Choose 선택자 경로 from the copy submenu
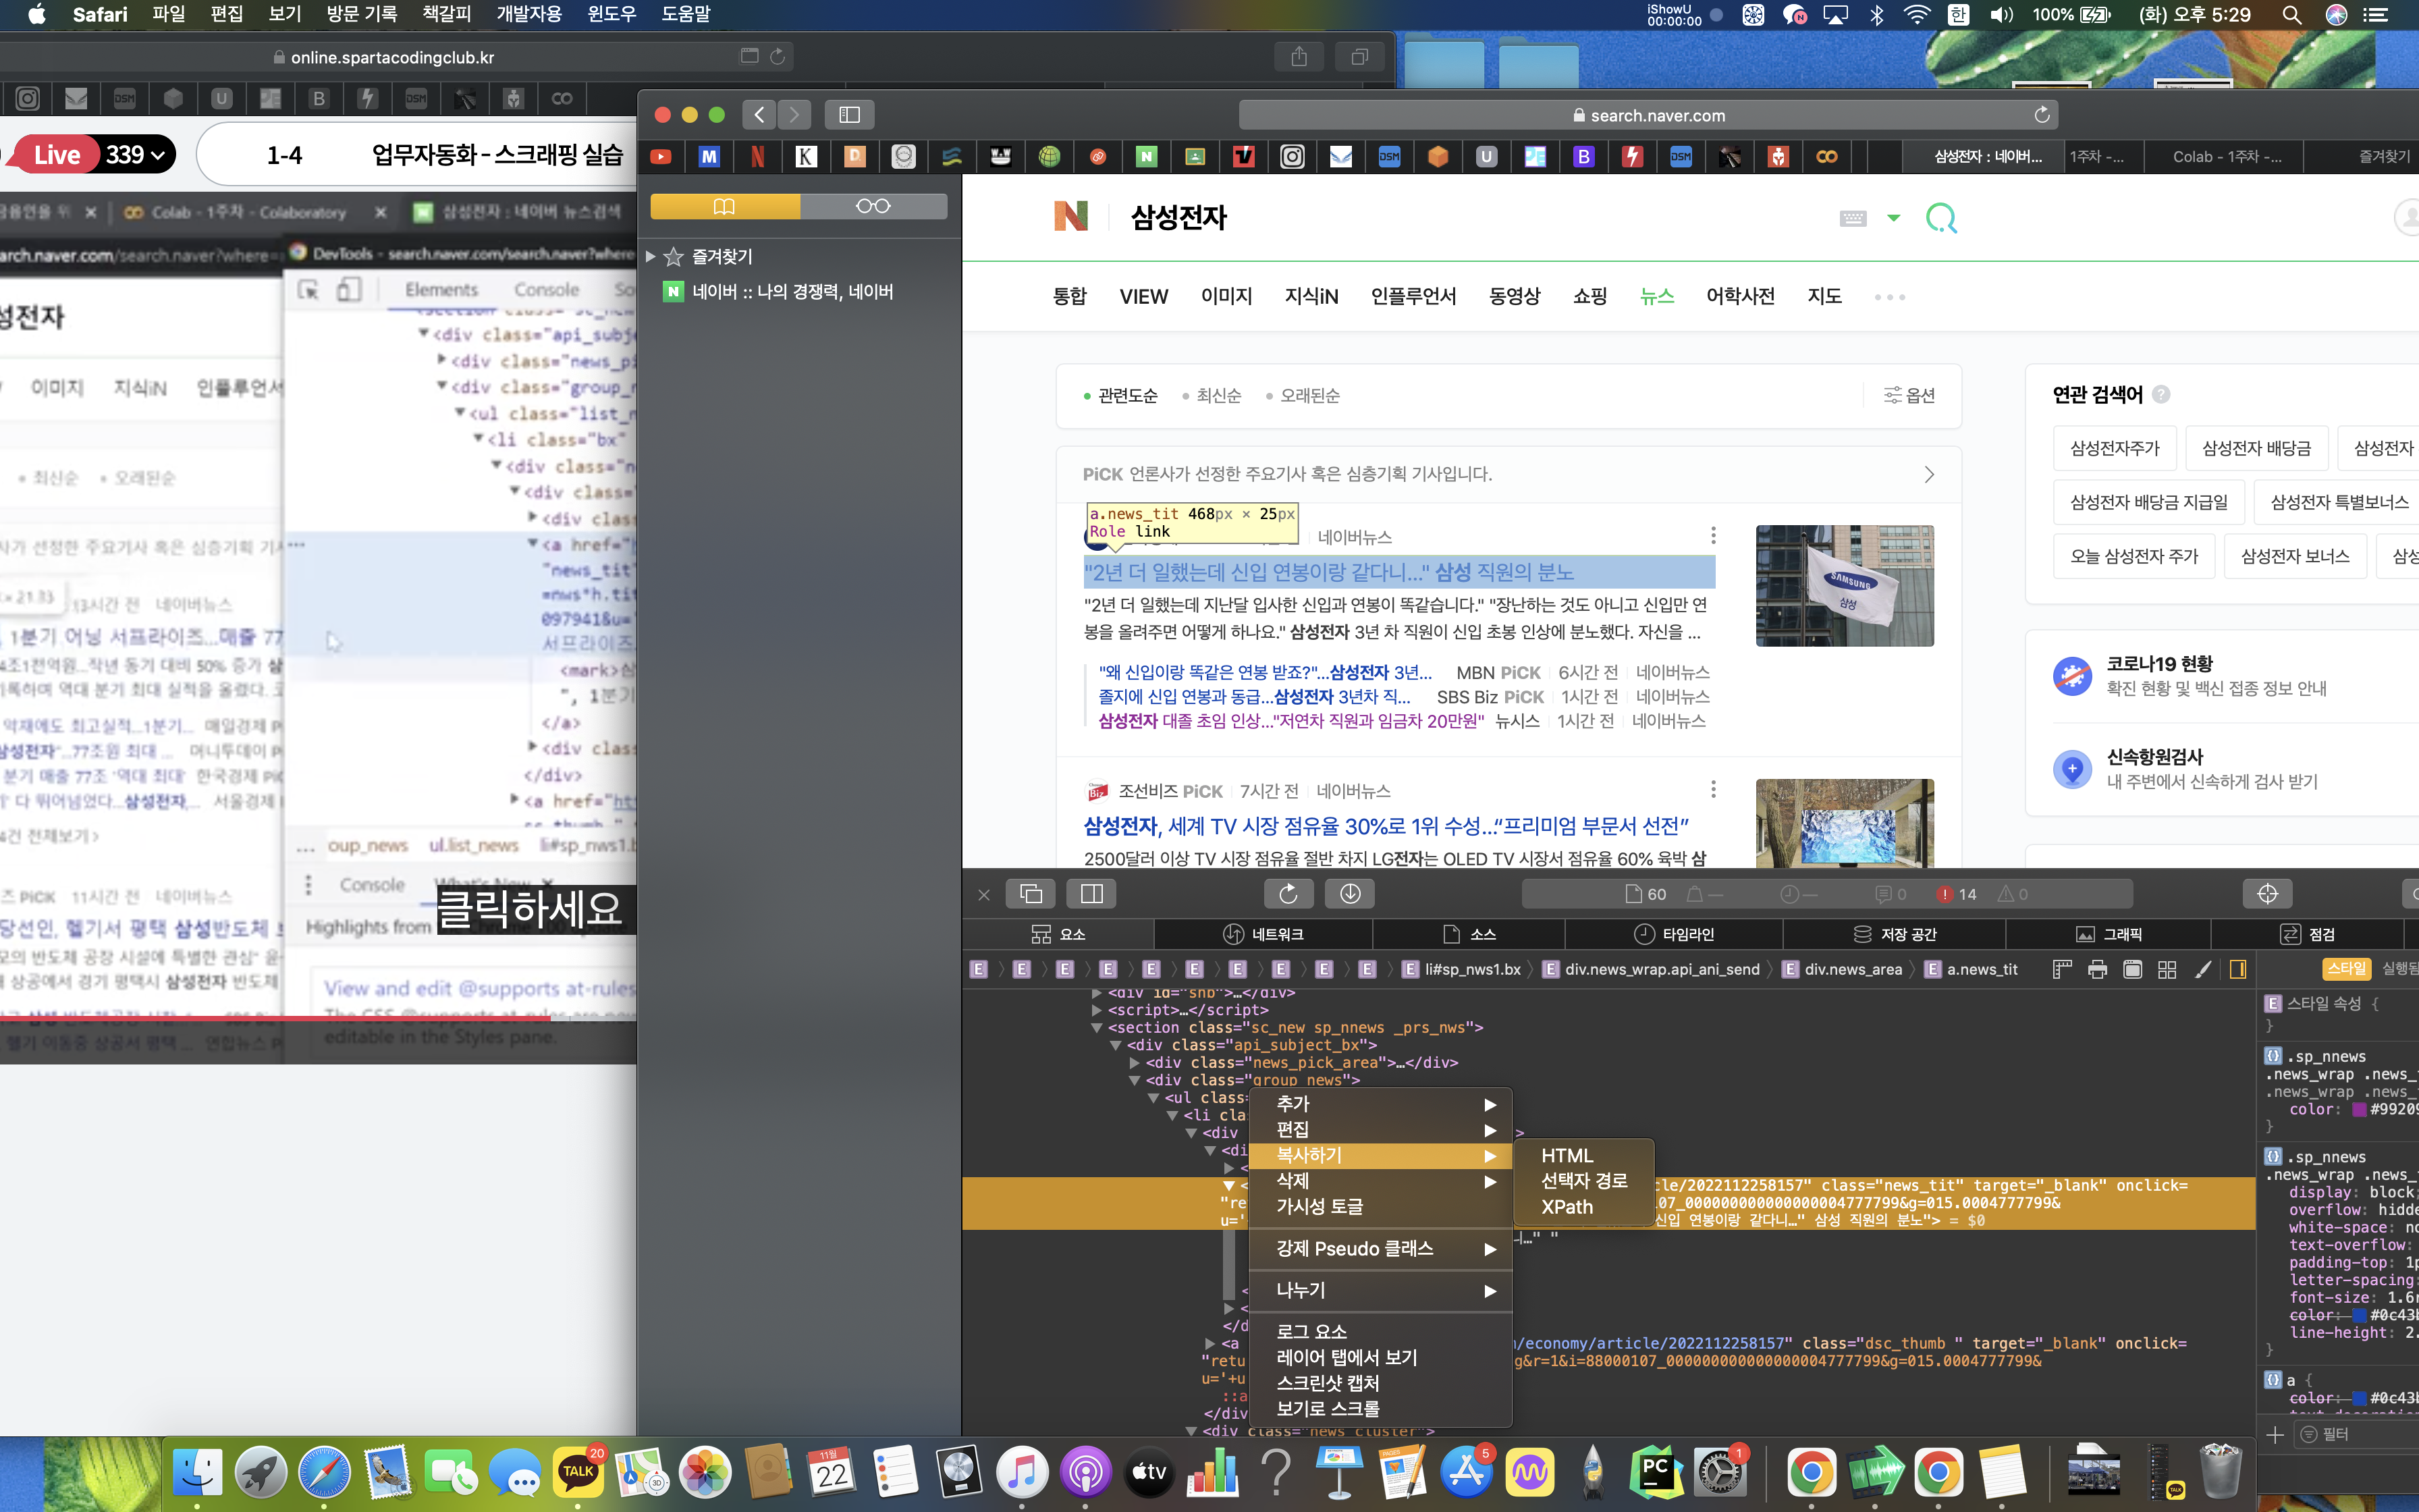The image size is (2419, 1512). coord(1583,1181)
